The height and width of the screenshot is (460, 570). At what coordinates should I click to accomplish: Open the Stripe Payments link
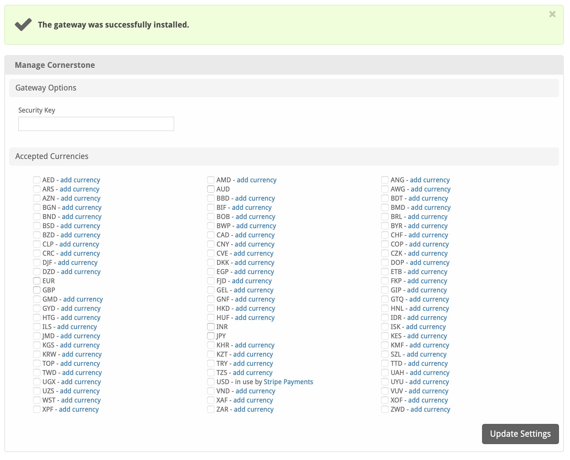(288, 382)
